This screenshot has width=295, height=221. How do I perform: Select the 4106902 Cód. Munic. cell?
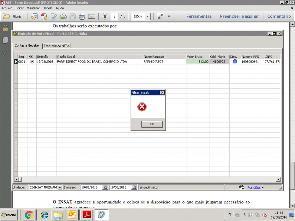click(x=219, y=62)
